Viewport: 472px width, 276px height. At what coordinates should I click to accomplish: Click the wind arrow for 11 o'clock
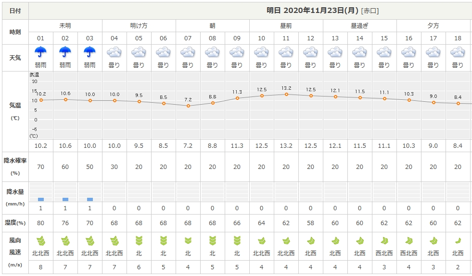(286, 241)
